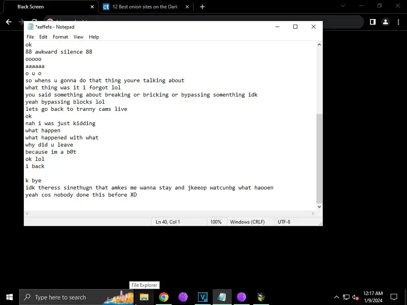Close the Notepad window
The height and width of the screenshot is (305, 407).
pyautogui.click(x=313, y=27)
